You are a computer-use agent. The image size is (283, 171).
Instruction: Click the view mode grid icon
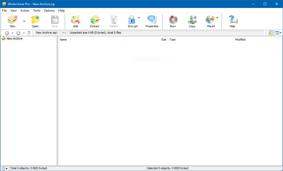click(277, 33)
